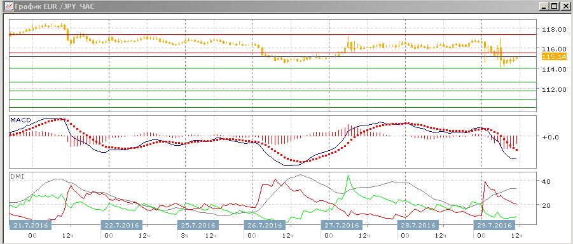
Task: Select the 25.7.2016 date marker
Action: 197,225
